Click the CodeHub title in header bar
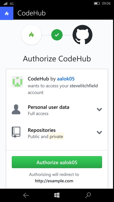Screen dimensions: 114x202 [31, 13]
